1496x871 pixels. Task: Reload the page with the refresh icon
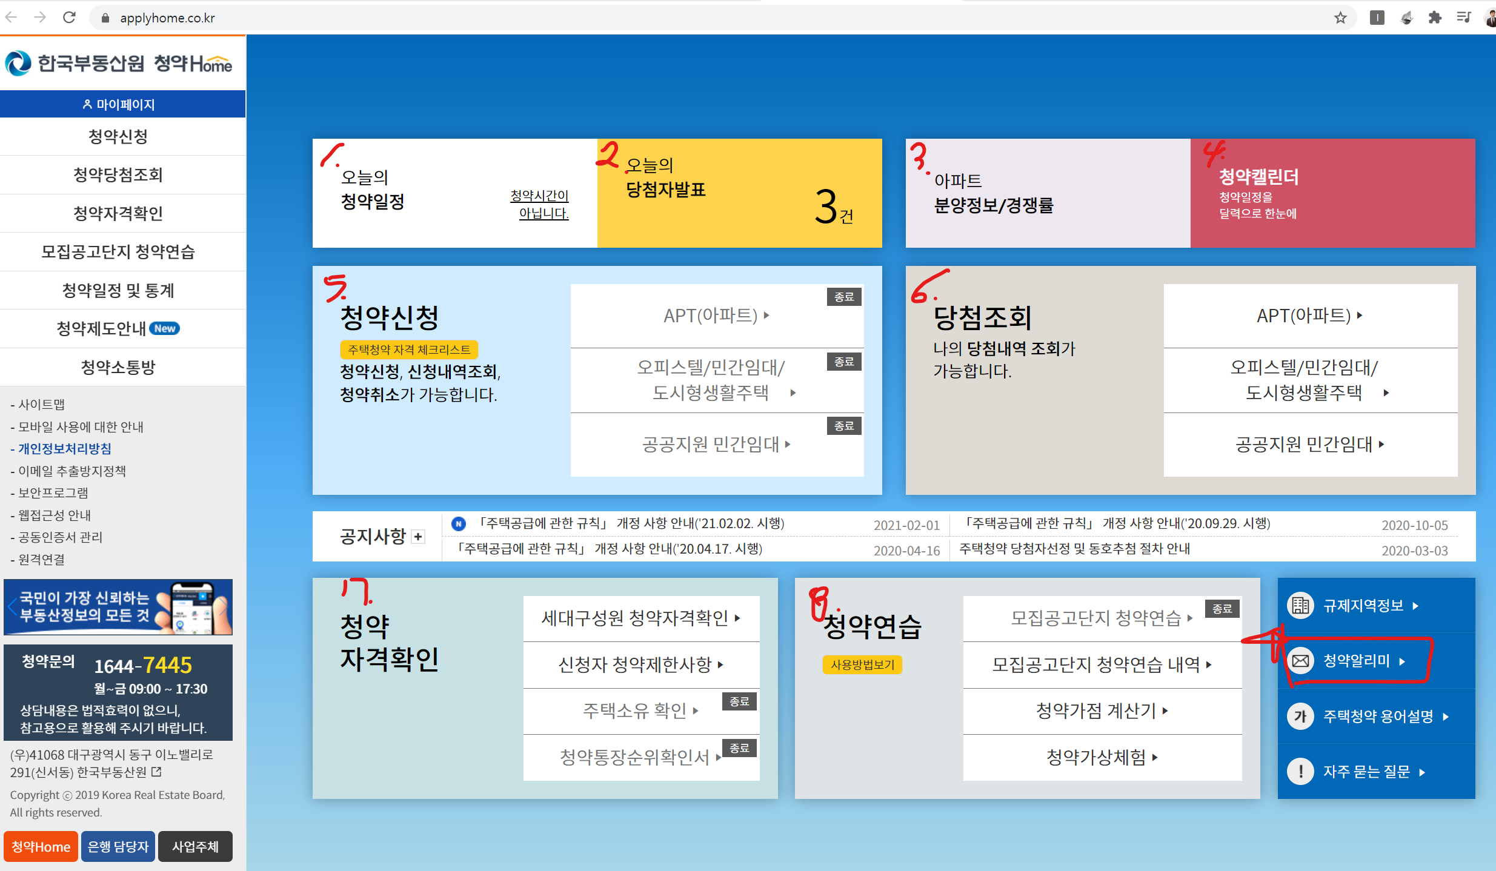pyautogui.click(x=69, y=18)
